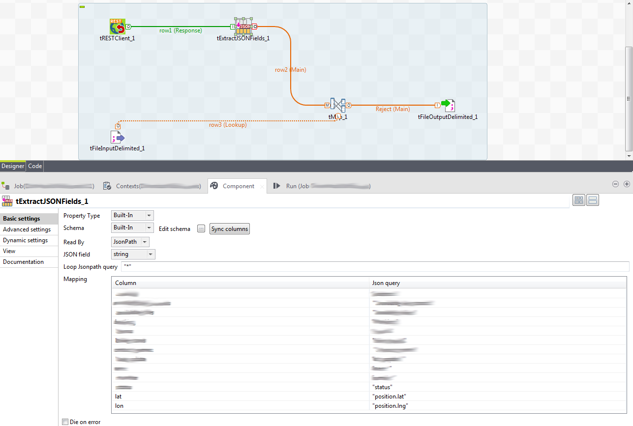Select the tFileOutputDelimited_1 component

point(447,104)
